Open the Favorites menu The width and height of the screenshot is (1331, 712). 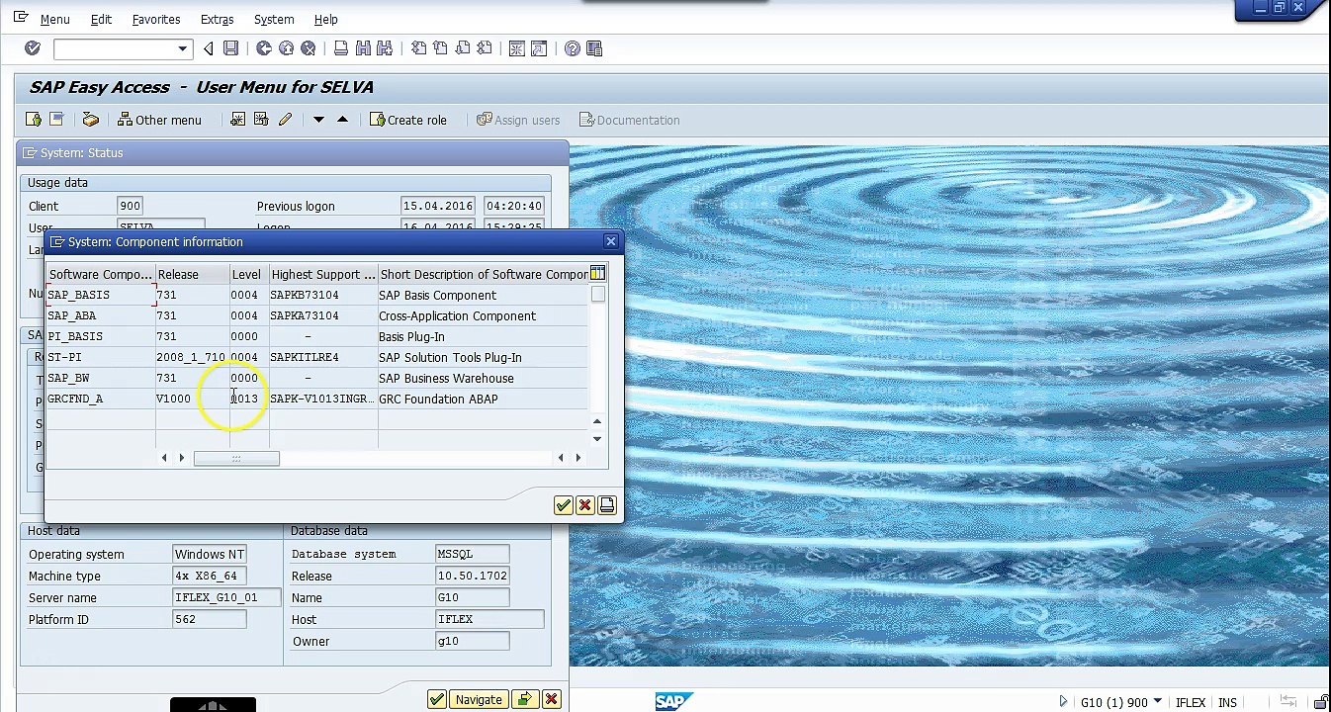[x=156, y=19]
